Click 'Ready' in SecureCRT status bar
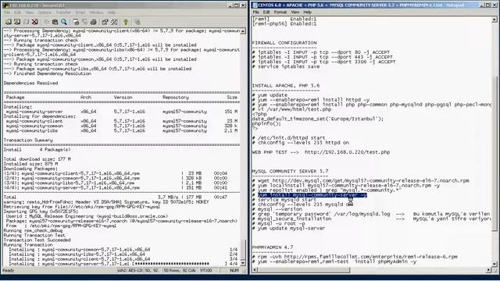Image resolution: width=500 pixels, height=281 pixels. [9, 271]
